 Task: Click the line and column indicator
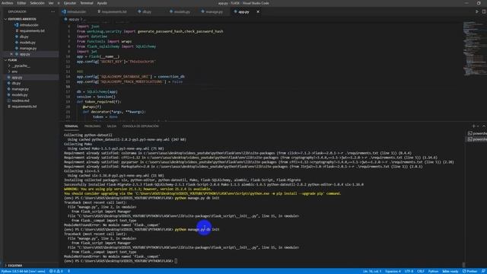click(372, 271)
